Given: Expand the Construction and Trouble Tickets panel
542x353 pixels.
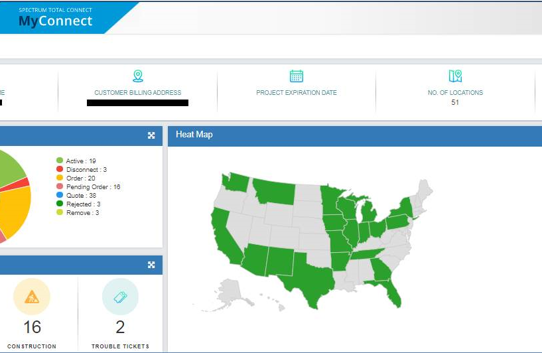Looking at the screenshot, I should [151, 265].
